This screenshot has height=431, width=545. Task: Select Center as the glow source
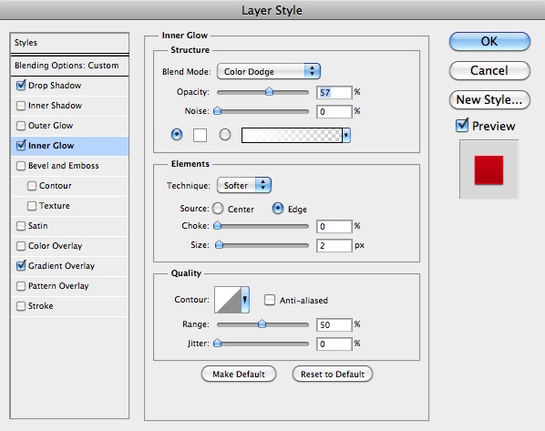coord(218,209)
